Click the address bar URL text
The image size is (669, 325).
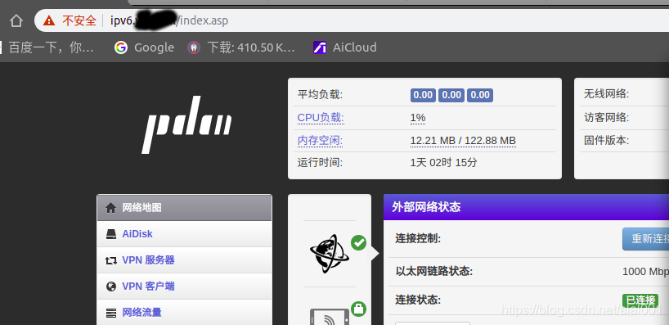tap(169, 20)
